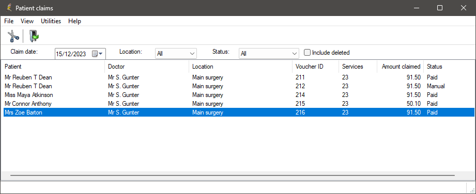Open the File menu
The image size is (476, 194).
pos(9,21)
